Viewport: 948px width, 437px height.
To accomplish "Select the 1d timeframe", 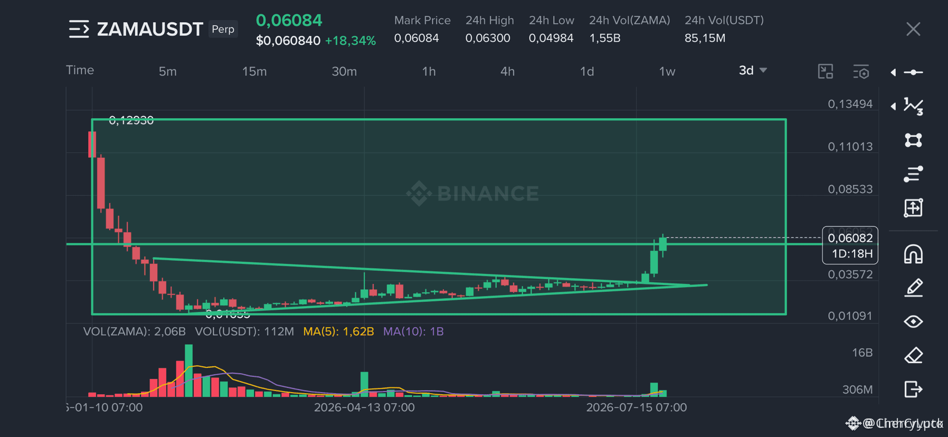I will point(587,71).
